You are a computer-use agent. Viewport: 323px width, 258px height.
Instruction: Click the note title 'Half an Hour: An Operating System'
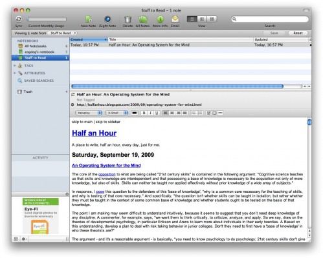point(123,94)
